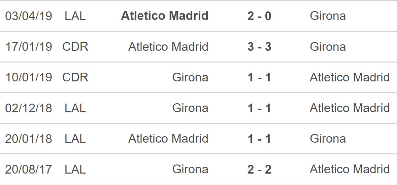Click CDR label in 17/01/19 row
397x185 pixels.
point(75,46)
